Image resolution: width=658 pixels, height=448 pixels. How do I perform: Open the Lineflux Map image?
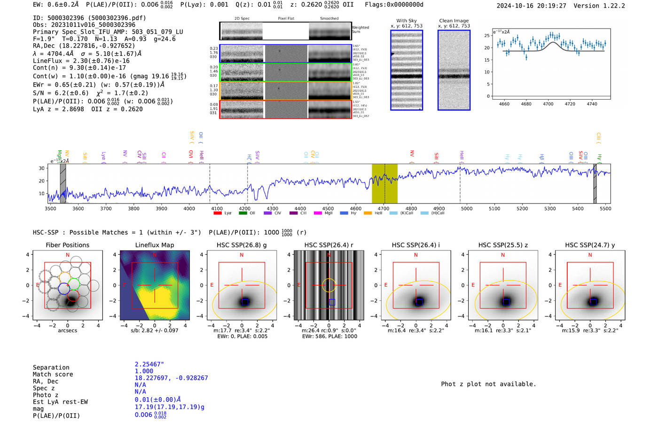[155, 285]
